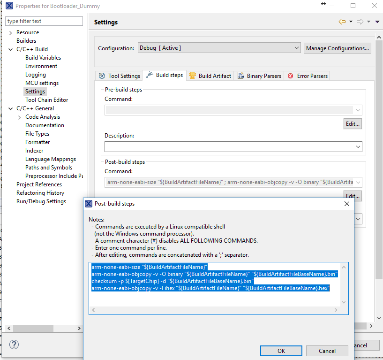Viewport: 383px width, 360px height.
Task: Click Edit for the post-build command
Action: click(x=353, y=196)
